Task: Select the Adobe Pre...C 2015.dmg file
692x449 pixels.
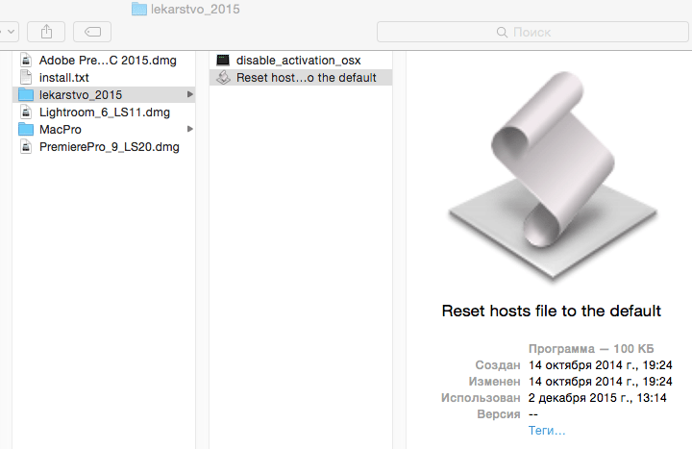Action: pos(104,60)
